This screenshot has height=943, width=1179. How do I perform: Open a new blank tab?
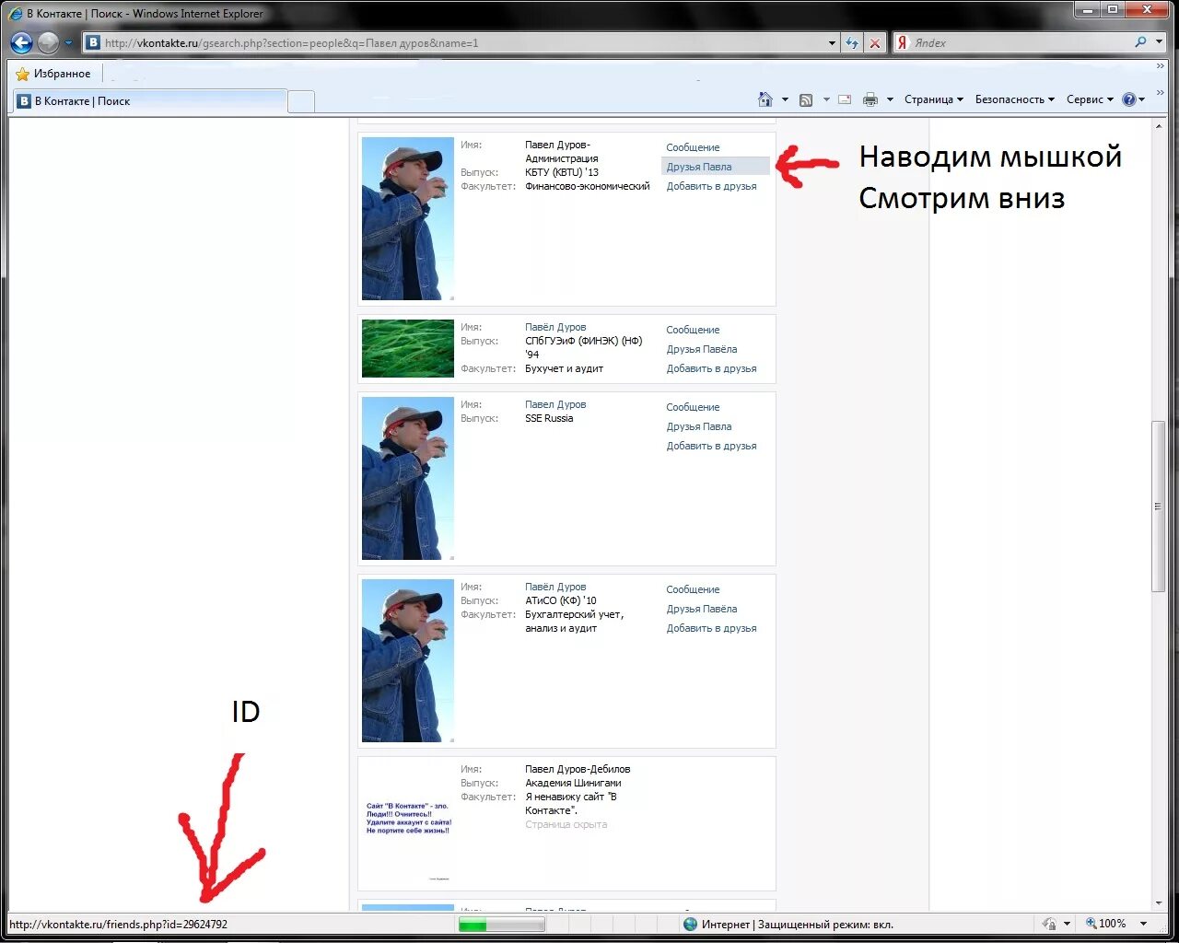point(301,101)
